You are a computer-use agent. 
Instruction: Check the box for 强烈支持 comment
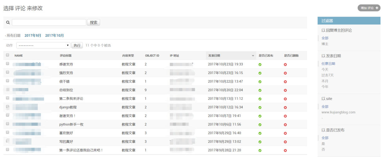(x=7, y=72)
